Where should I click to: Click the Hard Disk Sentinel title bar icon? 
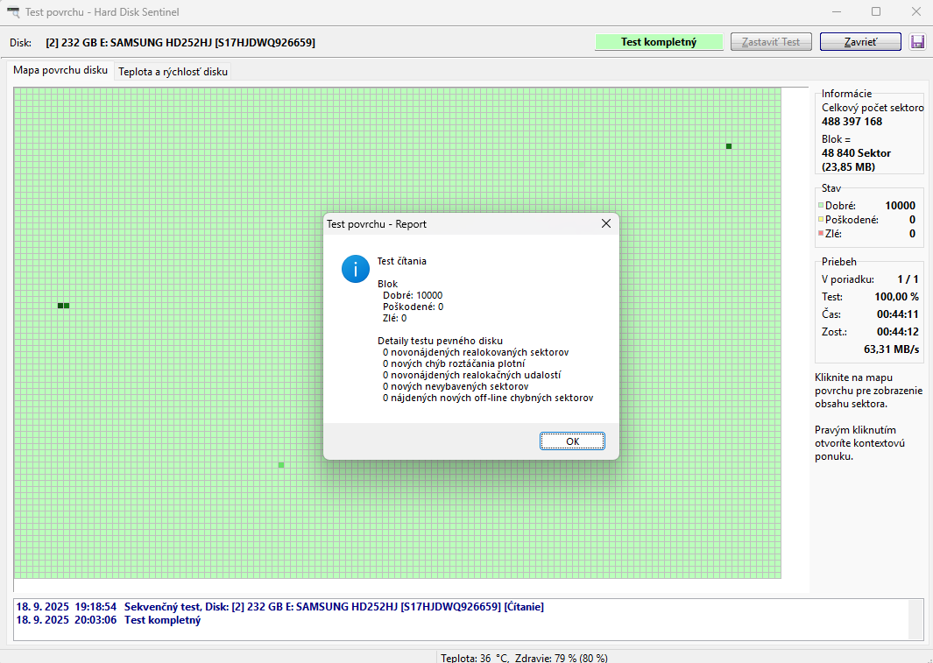pos(12,12)
